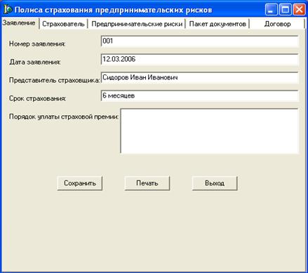Focus the Номер заявления field containing 001
Screen dimensions: 308x273
[200, 41]
